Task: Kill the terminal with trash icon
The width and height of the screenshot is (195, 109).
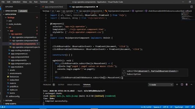Action: point(186,85)
